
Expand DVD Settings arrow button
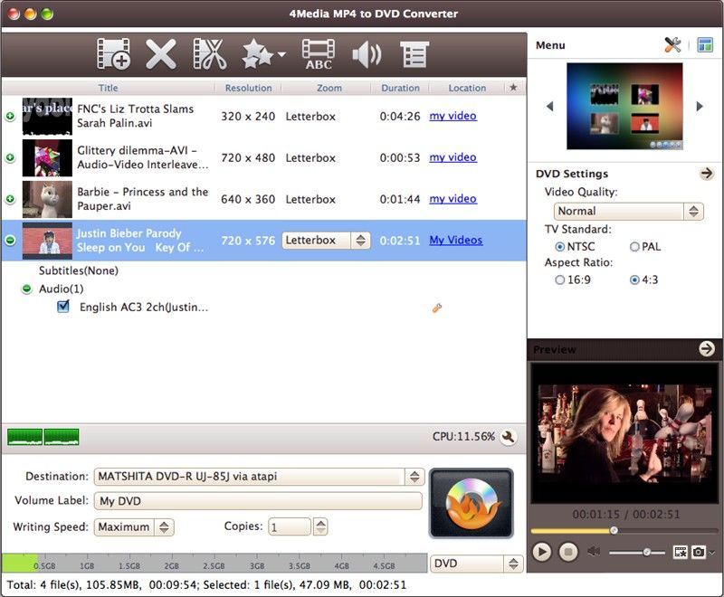(706, 174)
